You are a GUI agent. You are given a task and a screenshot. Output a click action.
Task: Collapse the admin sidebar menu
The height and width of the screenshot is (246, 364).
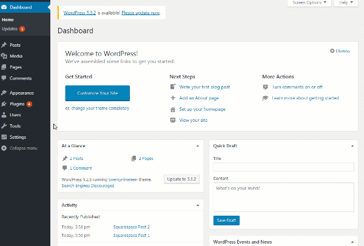click(x=19, y=148)
